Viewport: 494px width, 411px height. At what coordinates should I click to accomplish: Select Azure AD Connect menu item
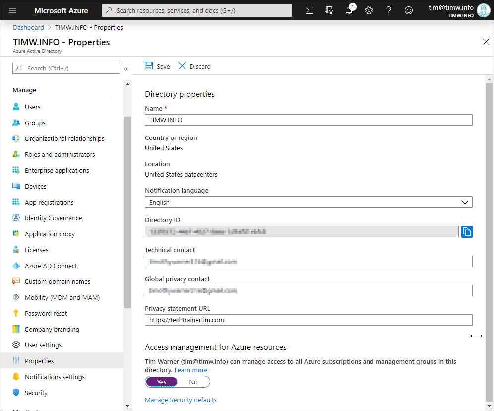click(x=51, y=266)
